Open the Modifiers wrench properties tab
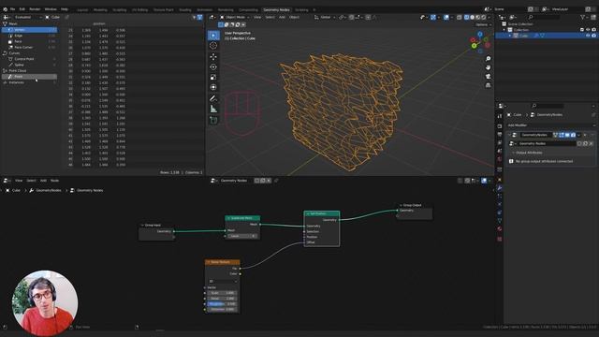This screenshot has height=337, width=599. coord(499,188)
